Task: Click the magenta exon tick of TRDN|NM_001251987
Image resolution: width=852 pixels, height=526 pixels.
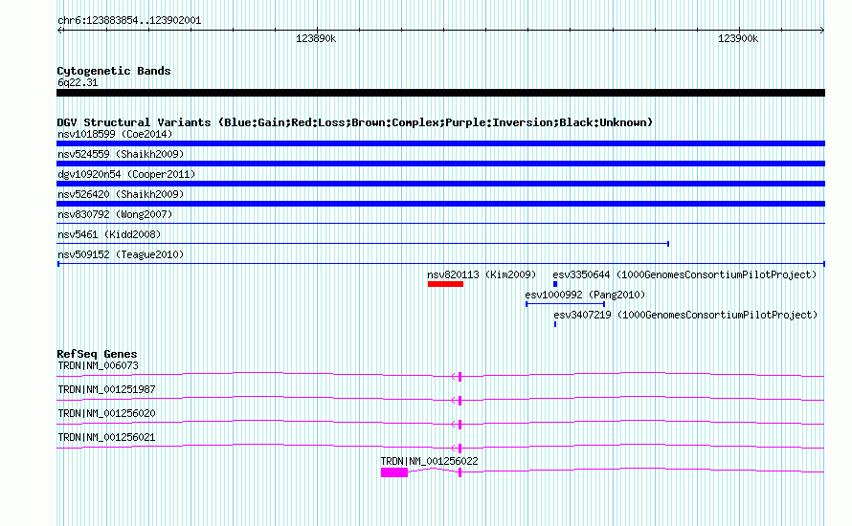Action: [x=460, y=401]
